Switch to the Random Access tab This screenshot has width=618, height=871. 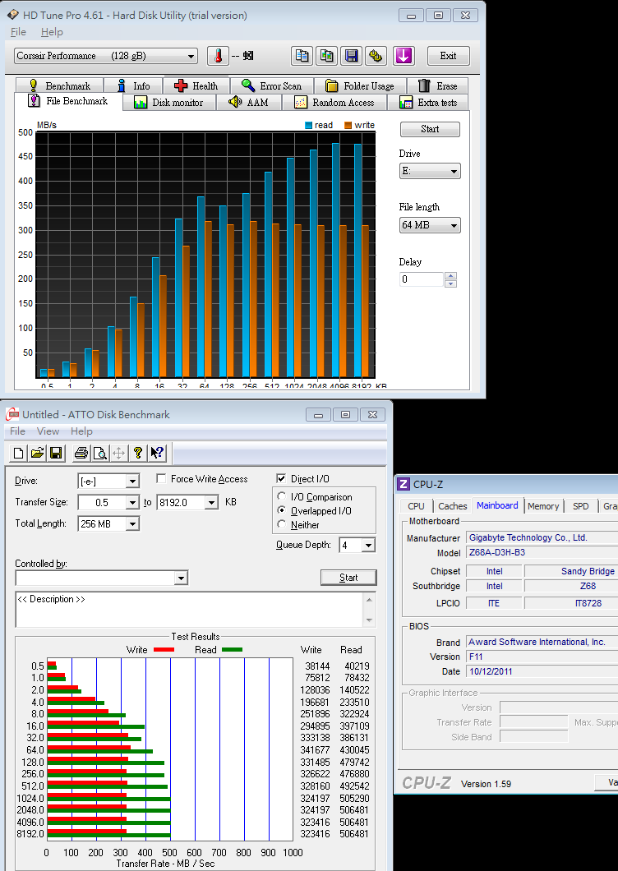[334, 102]
